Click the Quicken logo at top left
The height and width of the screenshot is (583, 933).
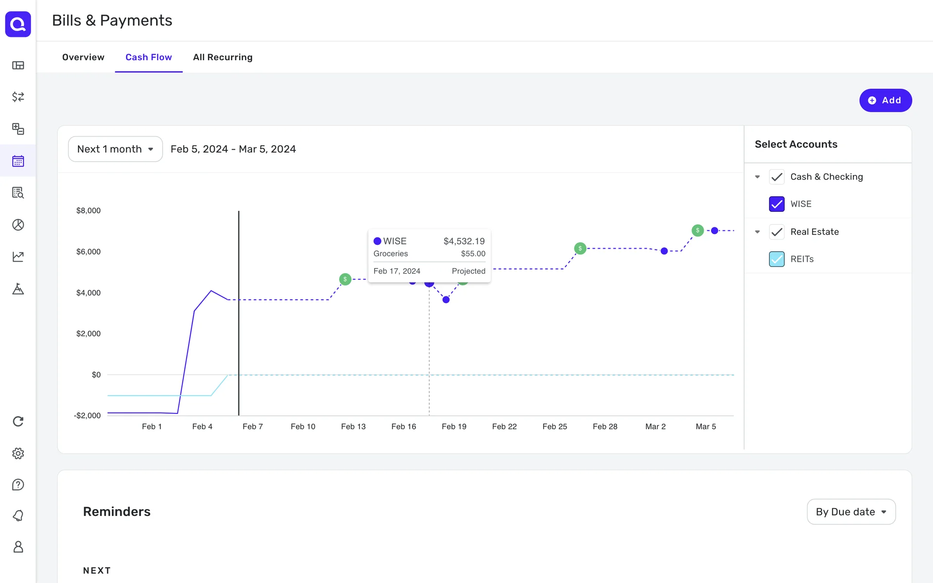click(18, 24)
